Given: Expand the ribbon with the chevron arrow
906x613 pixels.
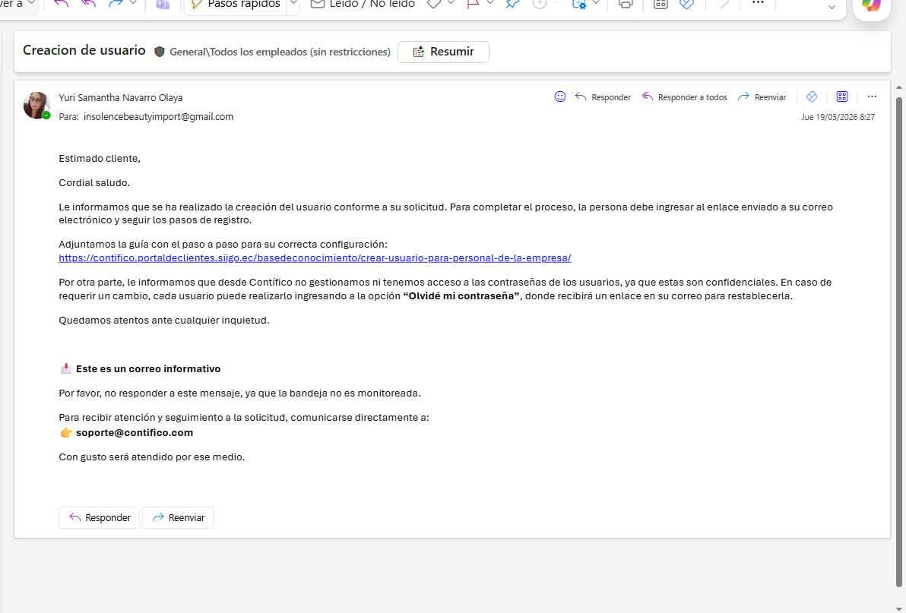Looking at the screenshot, I should 832,8.
